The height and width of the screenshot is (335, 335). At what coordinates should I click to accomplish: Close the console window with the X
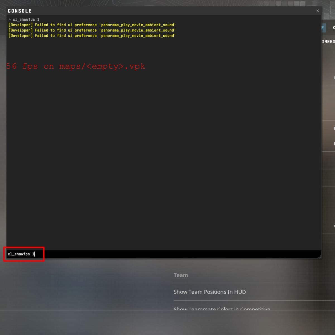pos(317,11)
